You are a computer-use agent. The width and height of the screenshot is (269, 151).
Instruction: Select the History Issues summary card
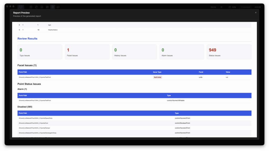pos(134,52)
